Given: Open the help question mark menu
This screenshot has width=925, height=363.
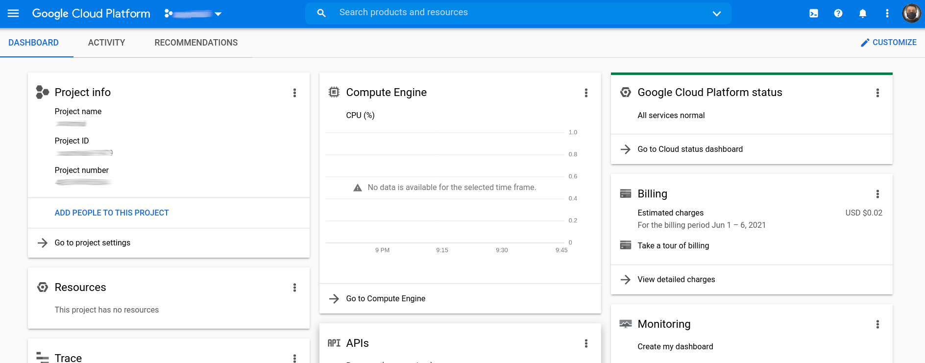Looking at the screenshot, I should (x=838, y=13).
